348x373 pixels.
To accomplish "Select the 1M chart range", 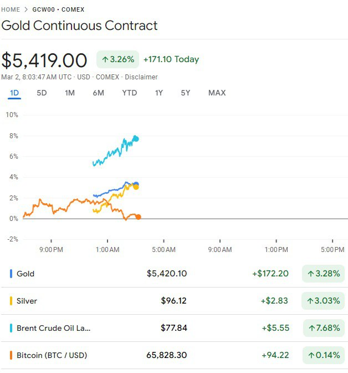I will coord(69,93).
